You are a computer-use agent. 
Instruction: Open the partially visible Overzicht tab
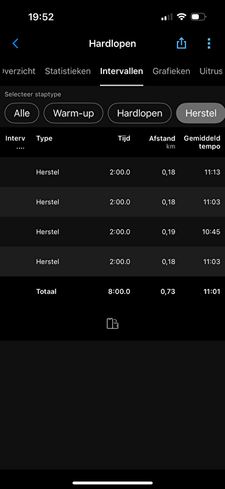pyautogui.click(x=18, y=71)
